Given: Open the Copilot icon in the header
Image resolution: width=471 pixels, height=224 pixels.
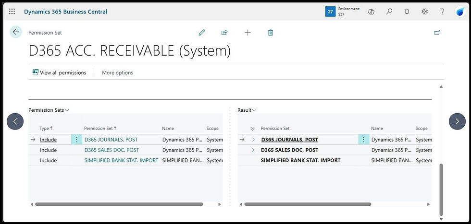Looking at the screenshot, I should pos(371,12).
